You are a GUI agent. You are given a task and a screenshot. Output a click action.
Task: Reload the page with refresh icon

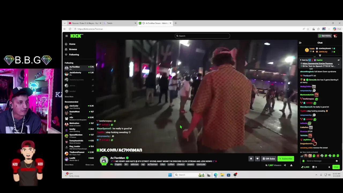click(70, 29)
